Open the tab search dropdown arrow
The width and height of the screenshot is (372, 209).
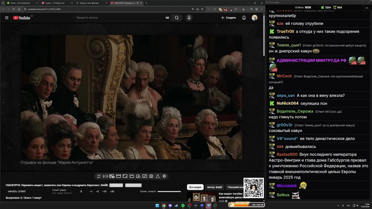click(x=3, y=3)
